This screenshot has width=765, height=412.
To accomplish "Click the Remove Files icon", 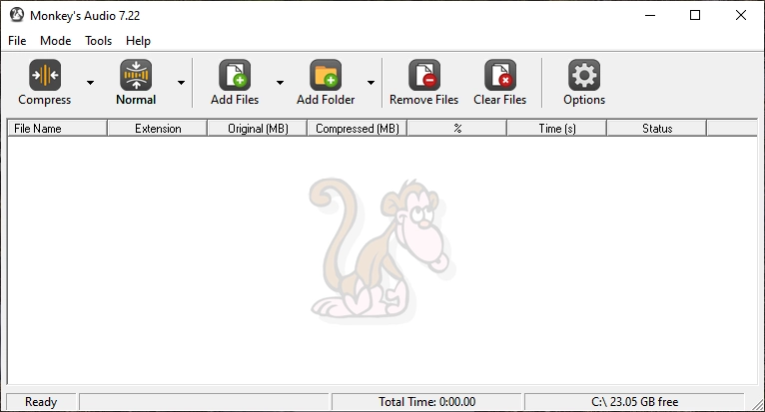I will click(424, 75).
